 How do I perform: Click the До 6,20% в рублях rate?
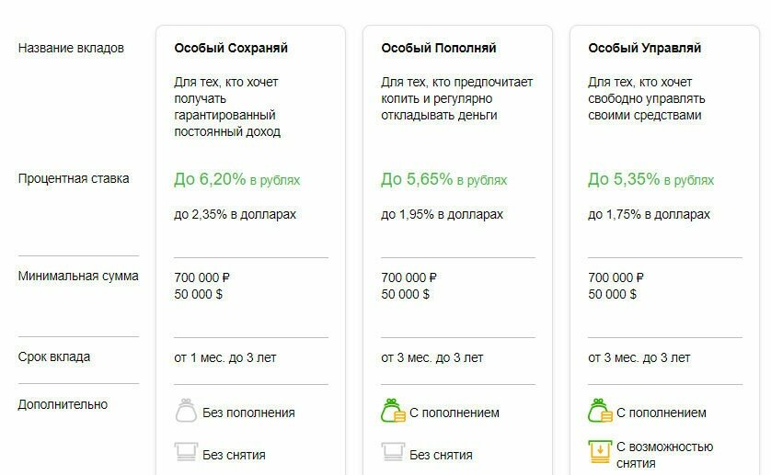pyautogui.click(x=237, y=179)
